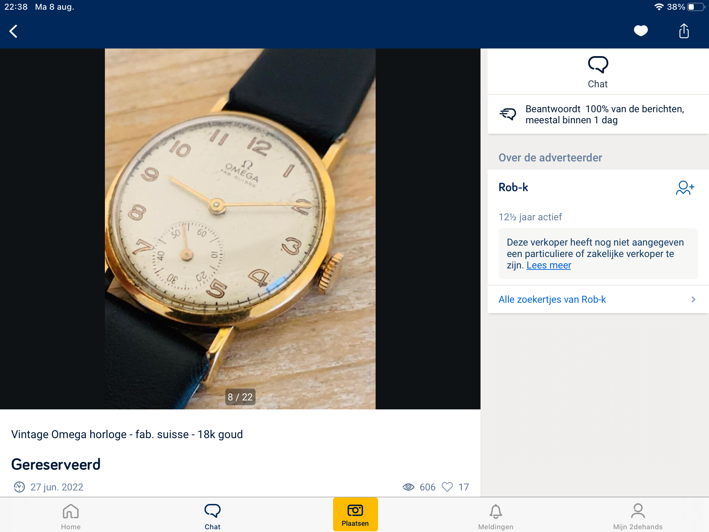Tap the 8 / 22 photo counter

[x=240, y=397]
